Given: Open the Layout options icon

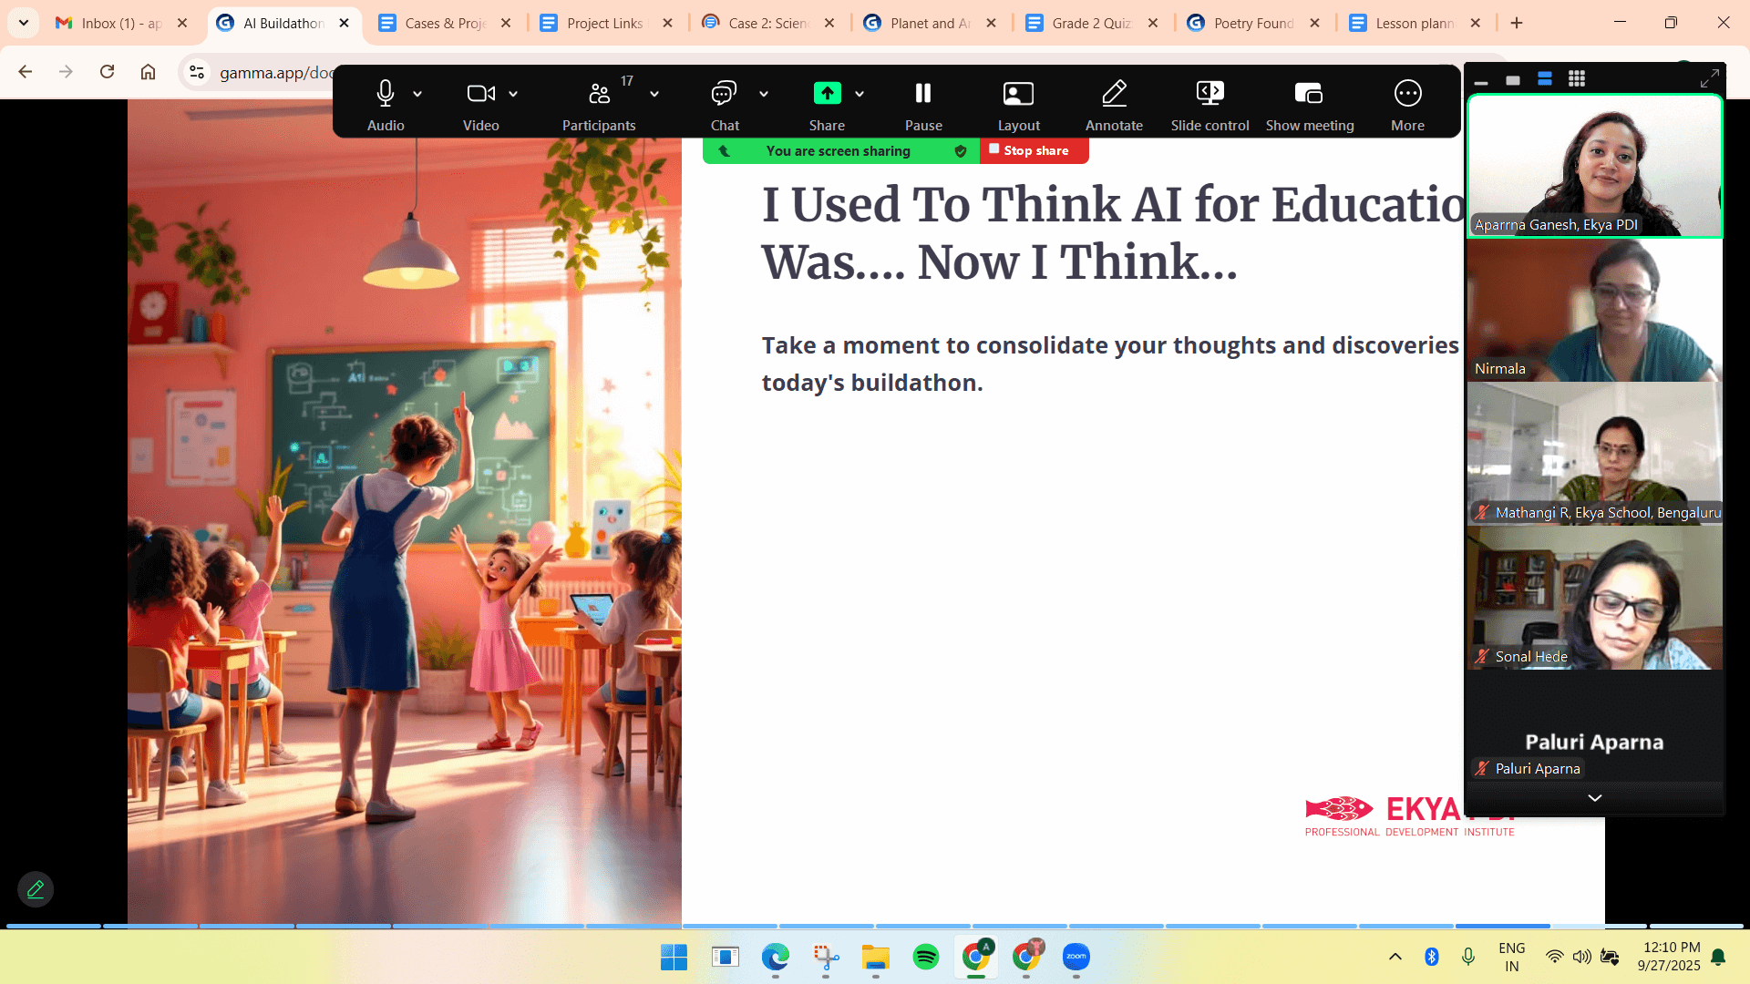Looking at the screenshot, I should (x=1018, y=94).
